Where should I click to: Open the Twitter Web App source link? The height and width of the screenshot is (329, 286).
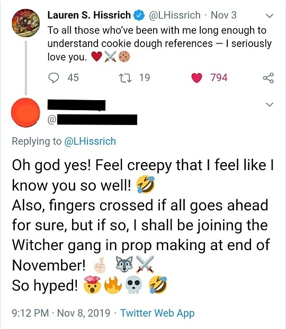157,313
